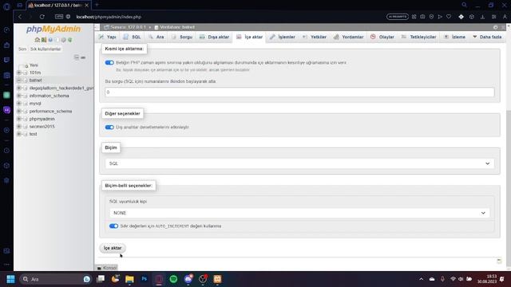Viewport: 511px width, 287px height.
Task: Open the Sorgu (Query) tab
Action: point(182,37)
